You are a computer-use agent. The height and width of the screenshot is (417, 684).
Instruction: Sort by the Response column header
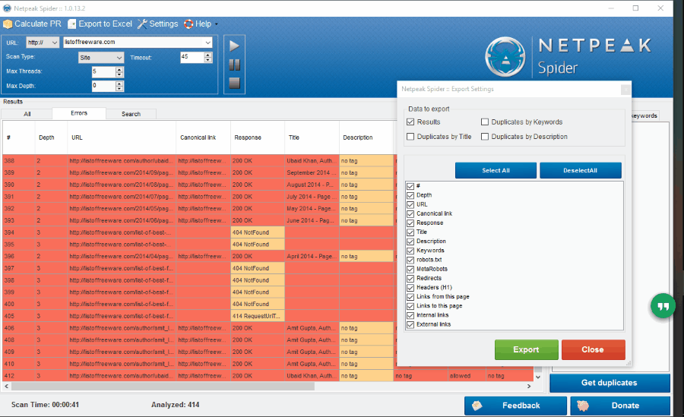point(258,137)
